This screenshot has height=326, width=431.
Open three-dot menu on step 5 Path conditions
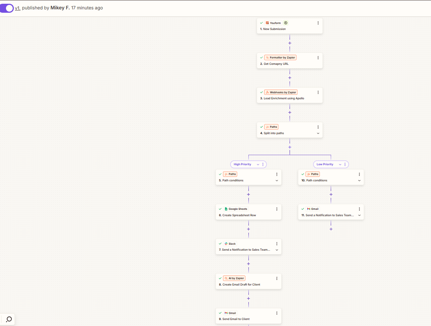coord(277,174)
